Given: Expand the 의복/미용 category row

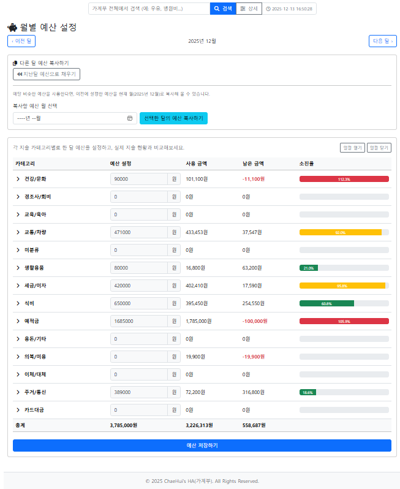Looking at the screenshot, I should click(18, 357).
